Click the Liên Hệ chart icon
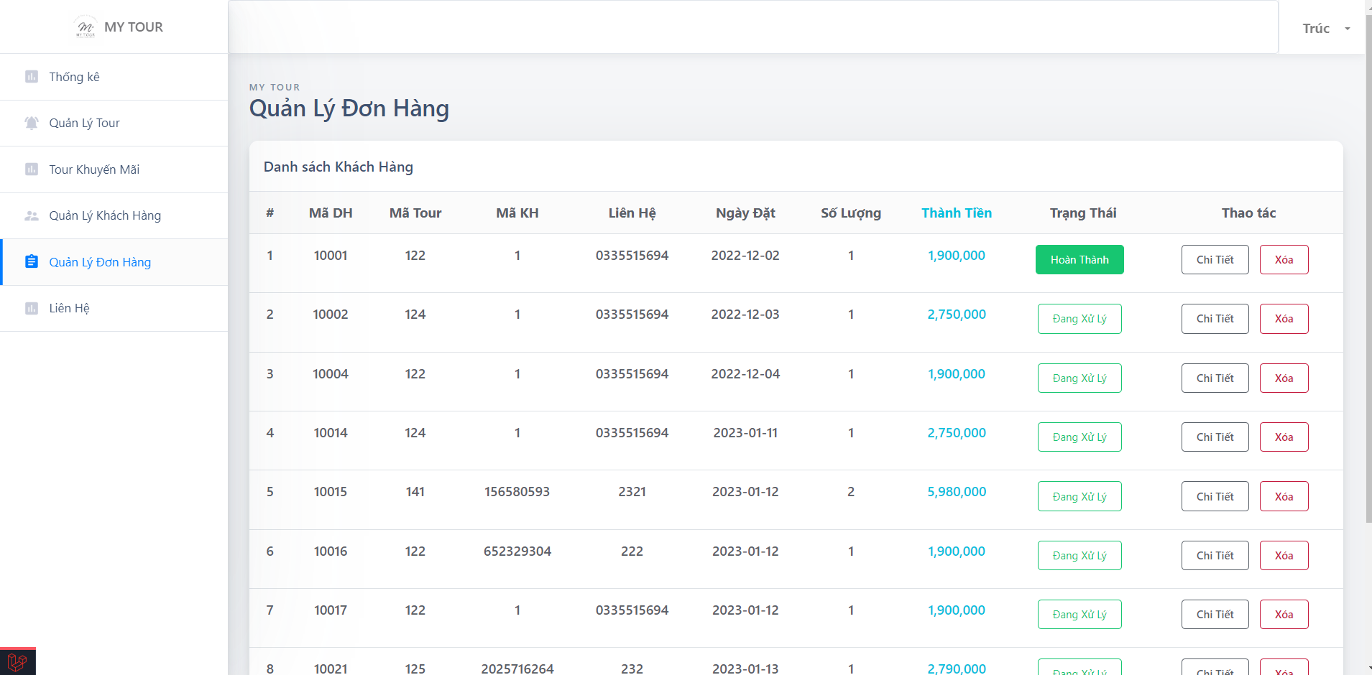Screen dimensions: 1372x675 (x=32, y=308)
